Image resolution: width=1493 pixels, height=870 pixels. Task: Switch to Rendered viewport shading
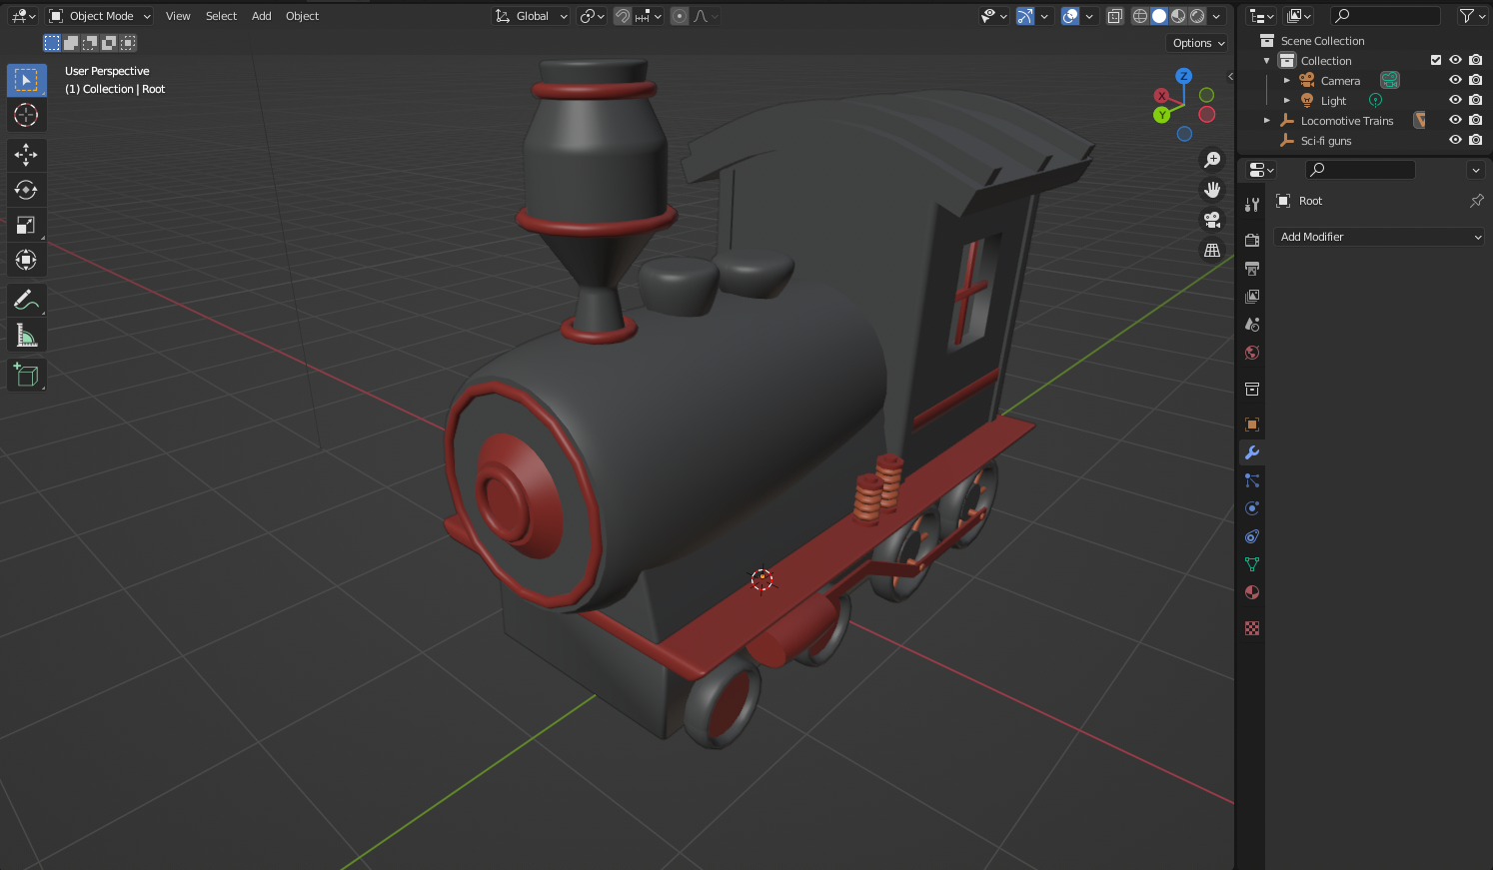tap(1198, 16)
